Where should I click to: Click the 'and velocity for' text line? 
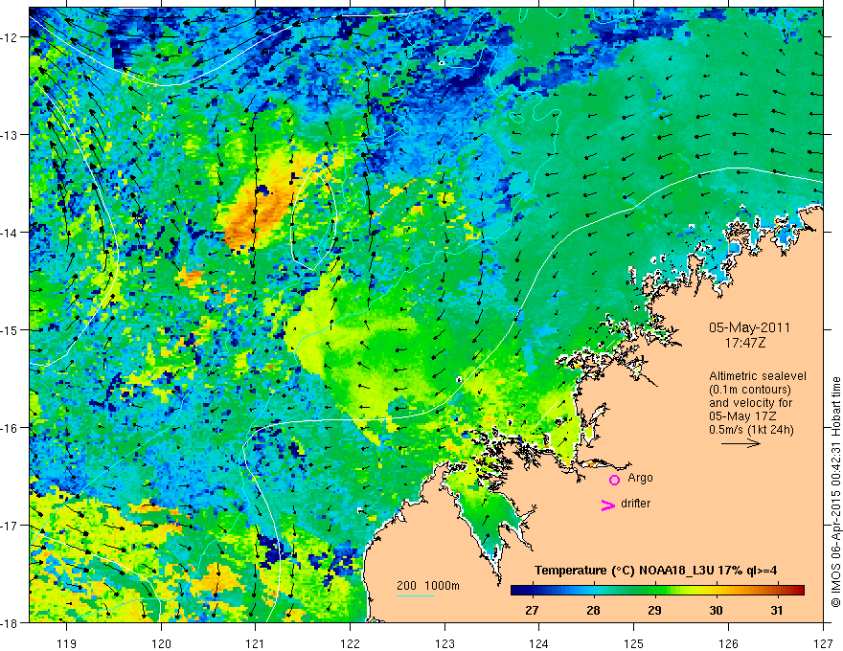click(750, 403)
